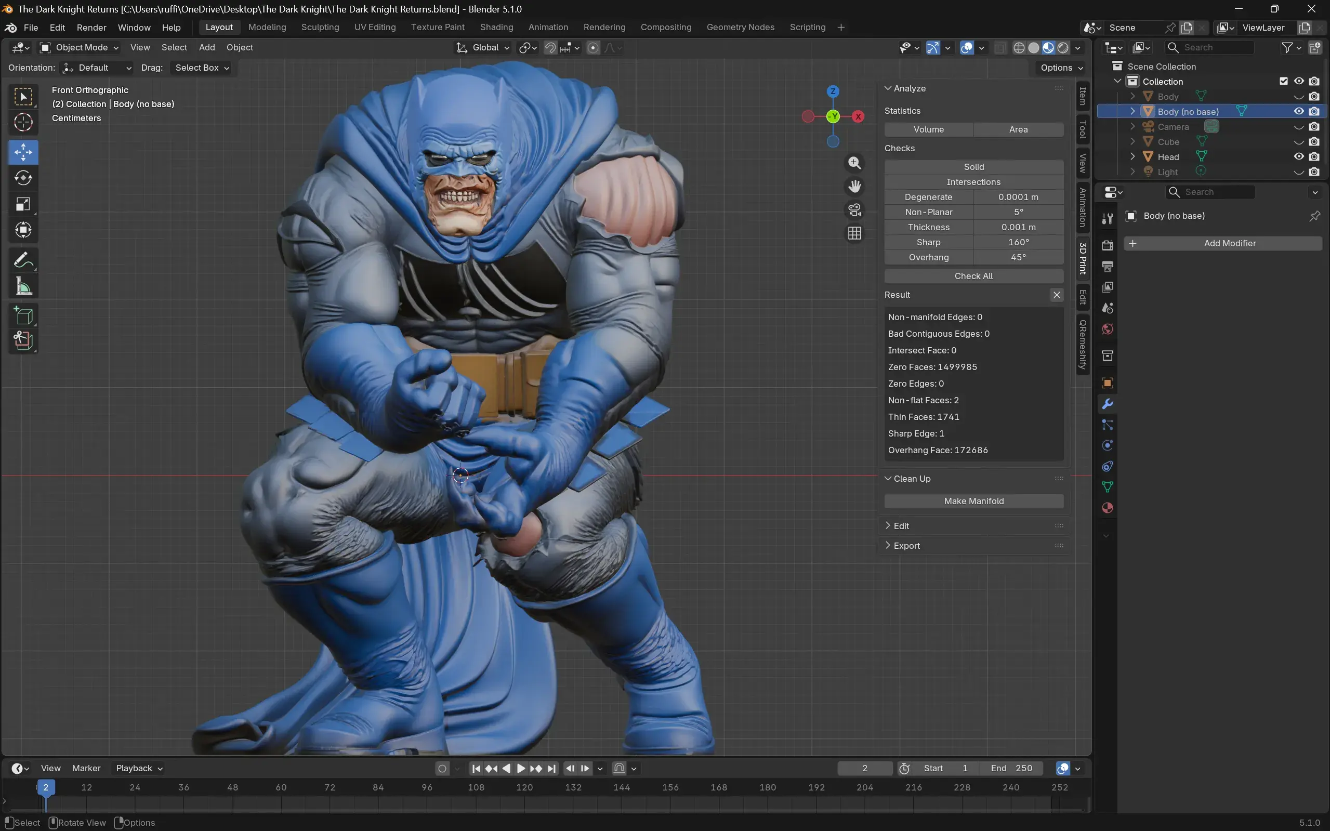Open the Drag Select Box dropdown
The width and height of the screenshot is (1330, 831).
point(201,68)
